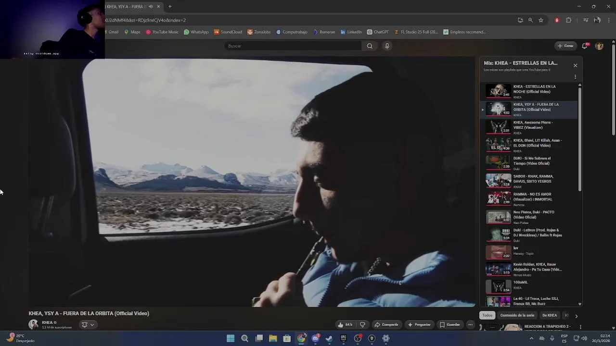Open a new browser tab
This screenshot has width=616, height=346.
(x=170, y=7)
